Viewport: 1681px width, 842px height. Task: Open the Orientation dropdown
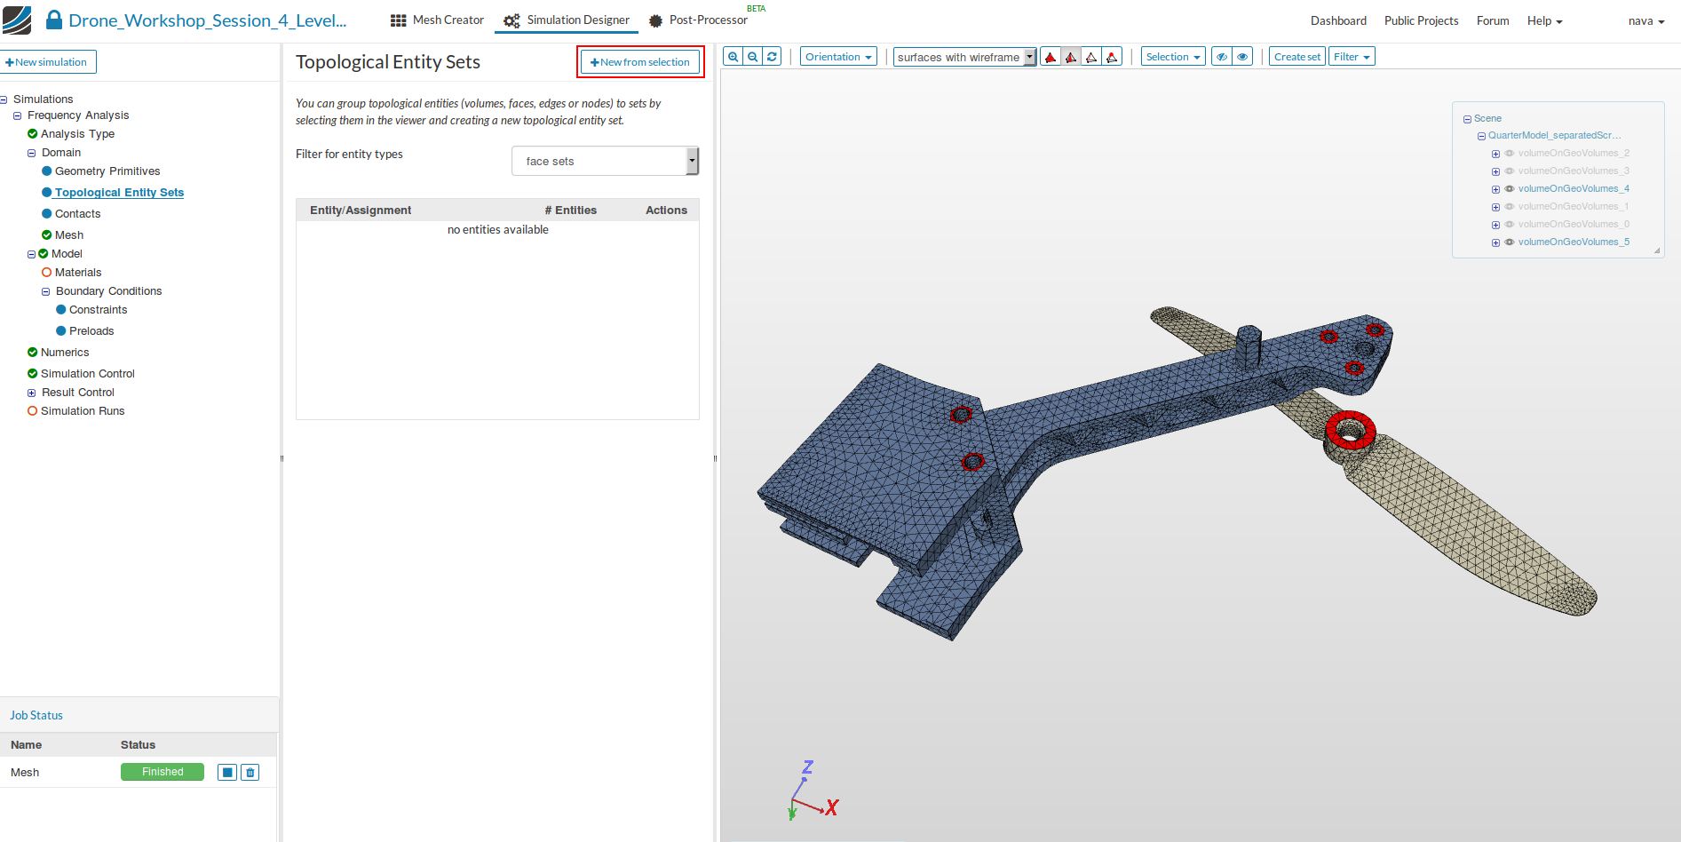pos(837,57)
